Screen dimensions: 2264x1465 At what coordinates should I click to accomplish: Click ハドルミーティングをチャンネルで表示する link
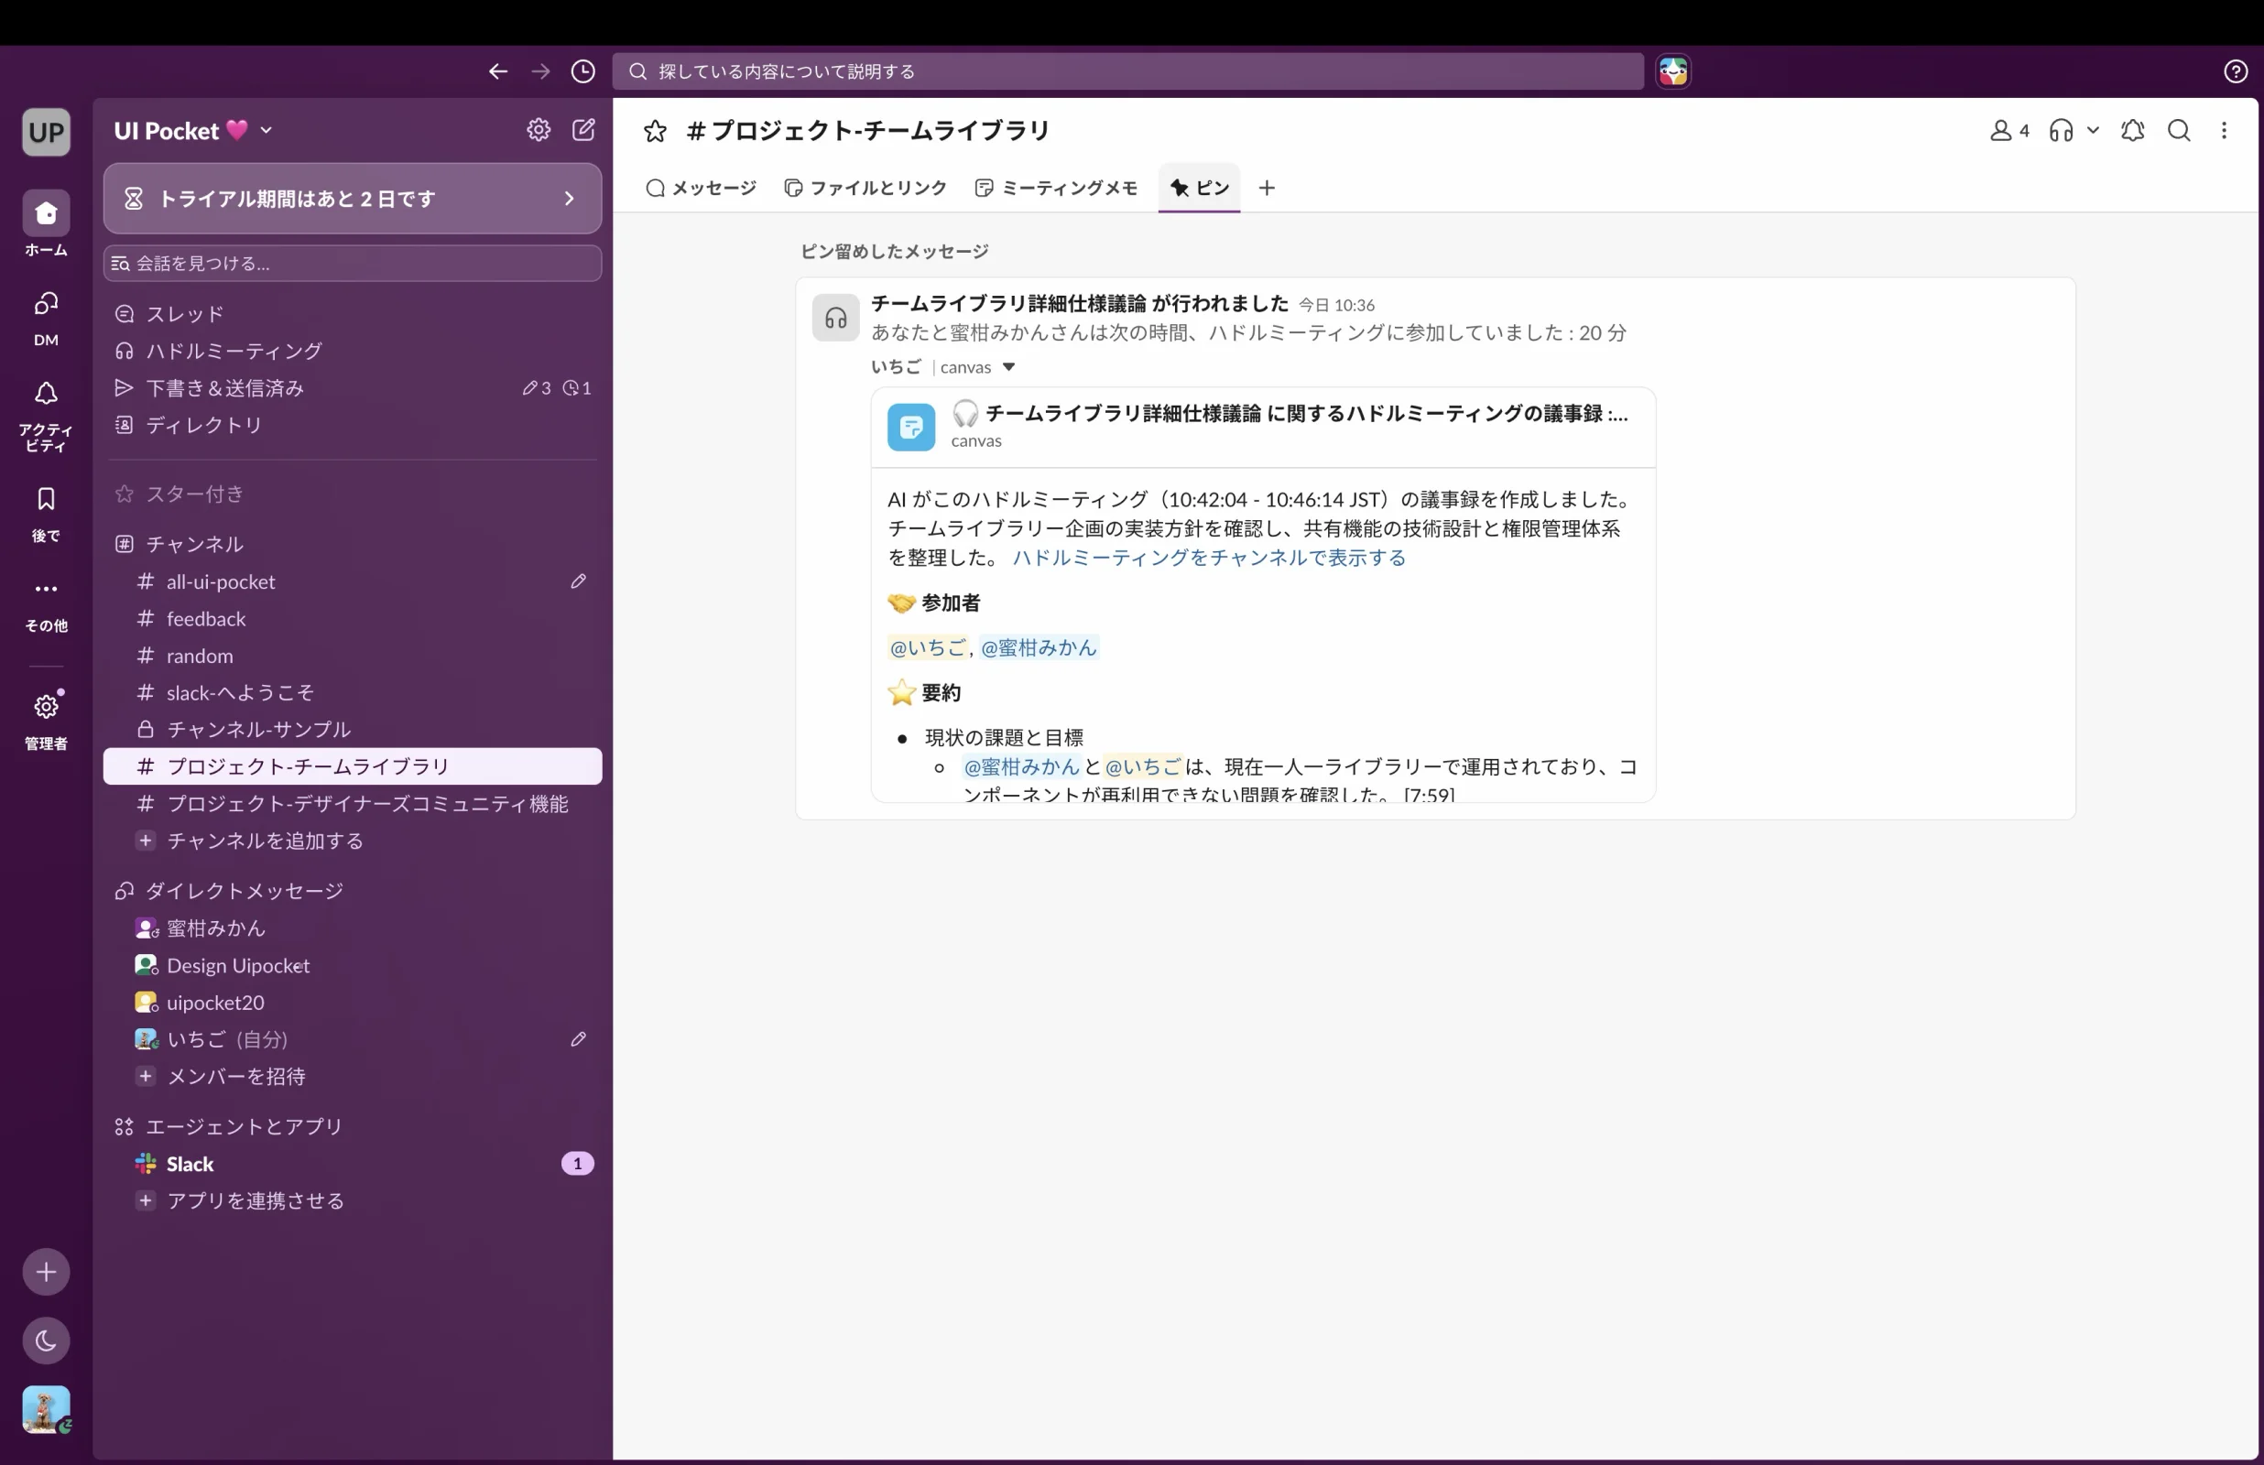pyautogui.click(x=1209, y=558)
